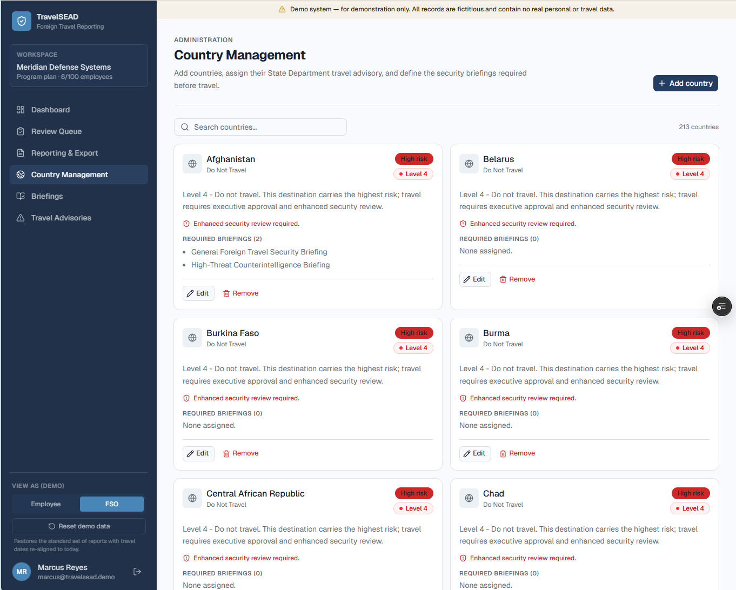736x590 pixels.
Task: Click the floating filter-list round button
Action: pyautogui.click(x=722, y=306)
